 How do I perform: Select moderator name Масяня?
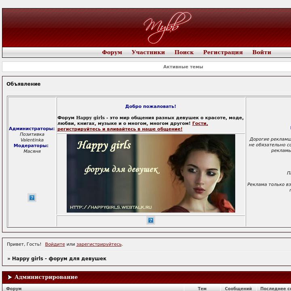[x=32, y=151]
